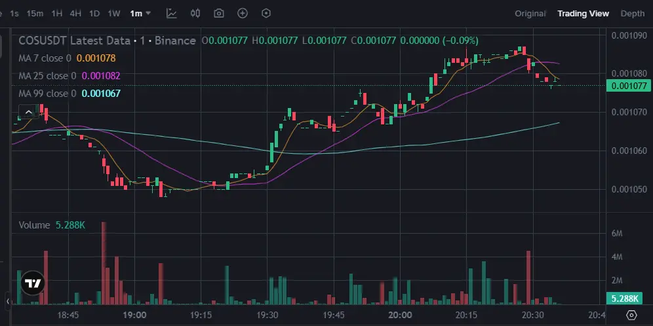Change the candlestick chart style icon
Image resolution: width=653 pixels, height=326 pixels.
click(x=195, y=13)
